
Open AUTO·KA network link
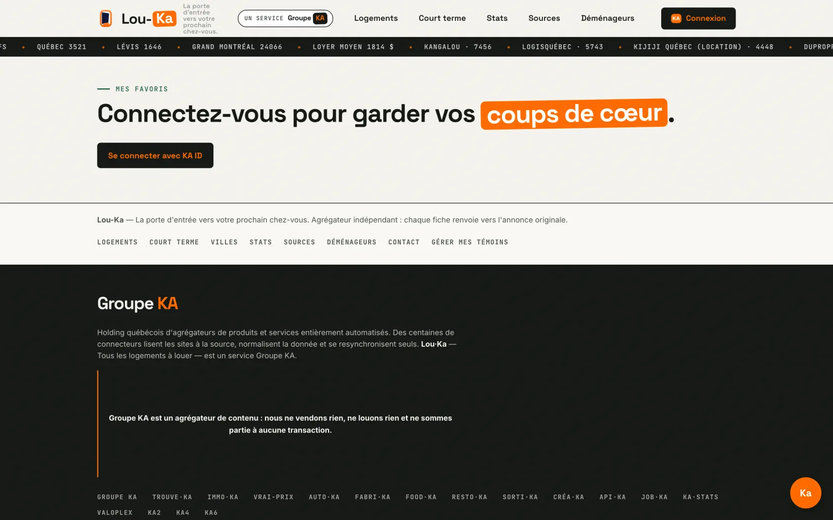click(324, 497)
